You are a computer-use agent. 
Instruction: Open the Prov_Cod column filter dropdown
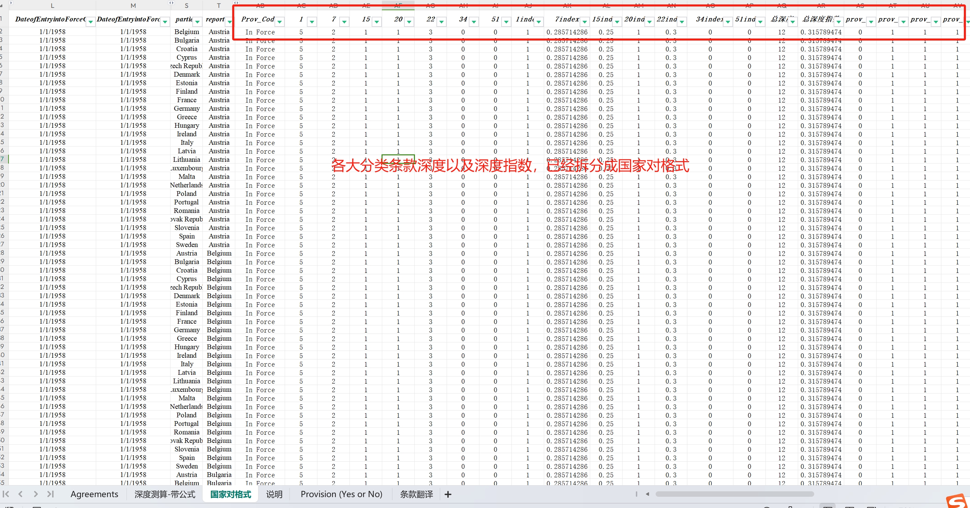[279, 22]
